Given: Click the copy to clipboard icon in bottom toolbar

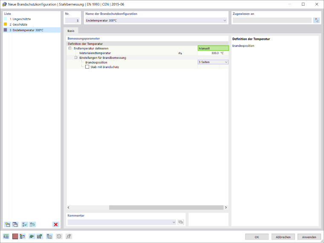Looking at the screenshot, I should [49, 236].
